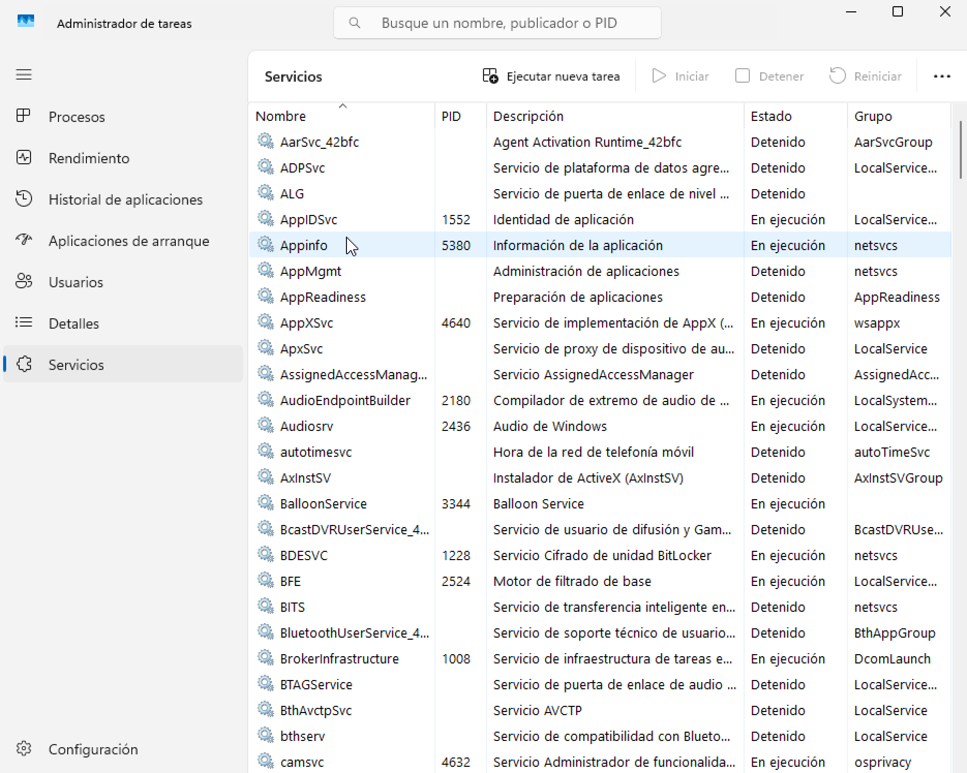Click the Iniciar service button
Screen dimensions: 967x773
tap(681, 76)
